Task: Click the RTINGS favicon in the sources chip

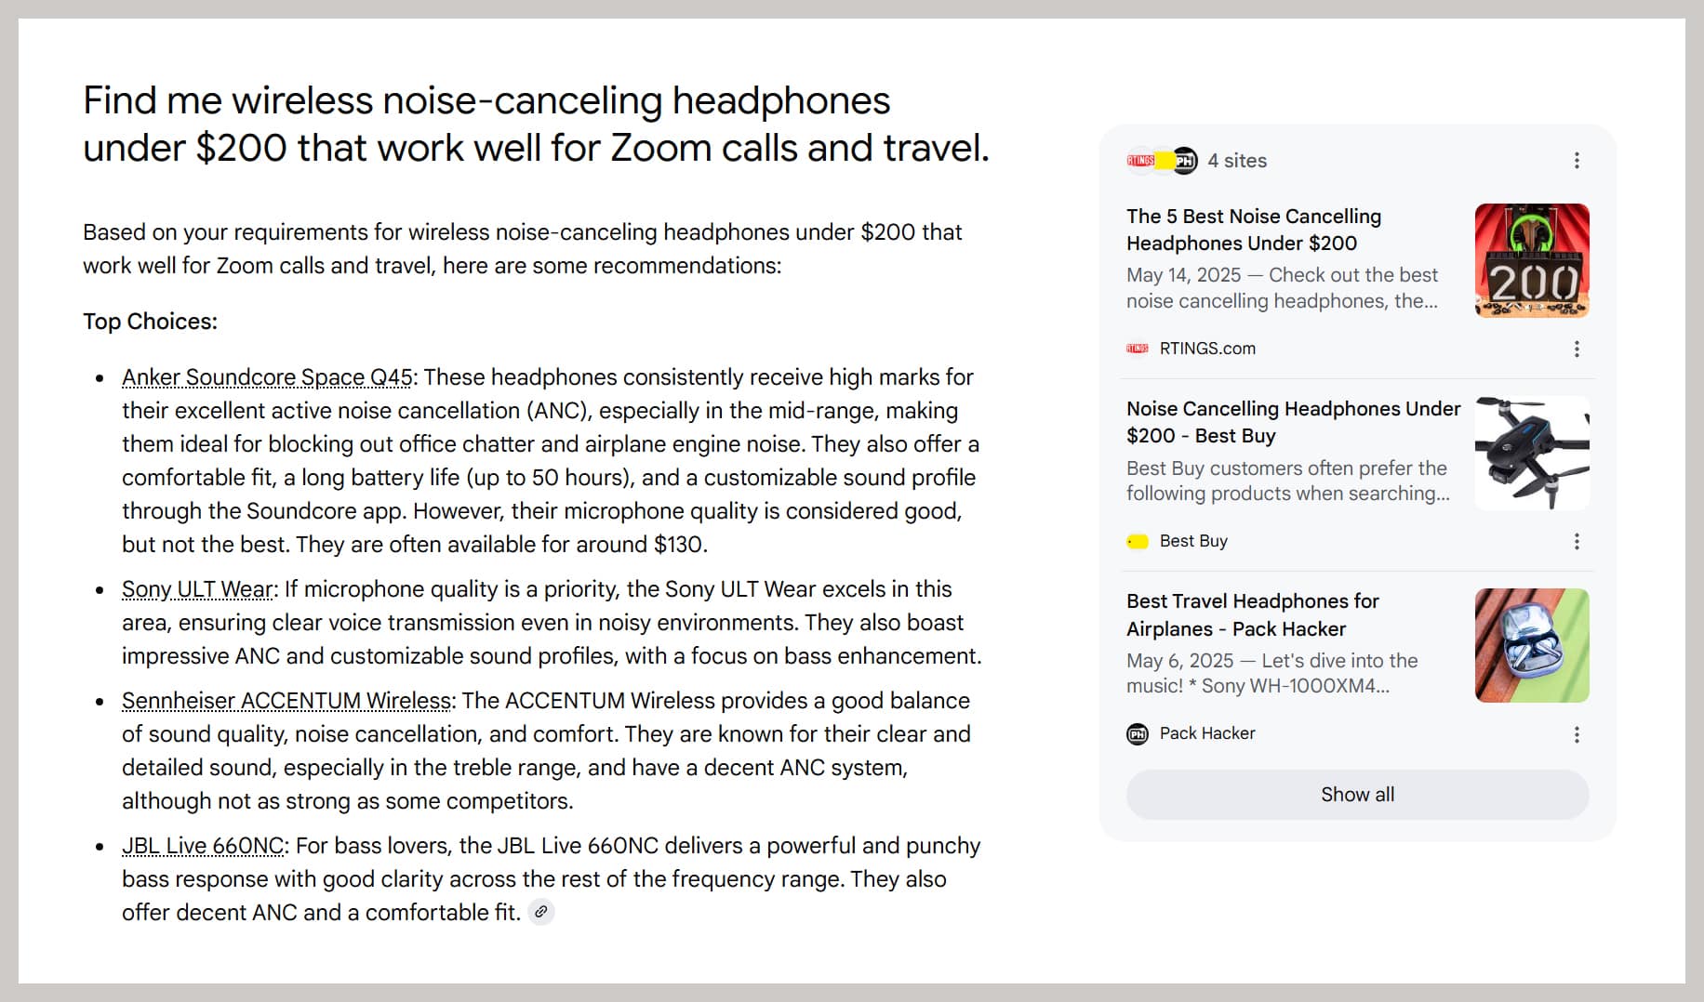Action: tap(1137, 160)
